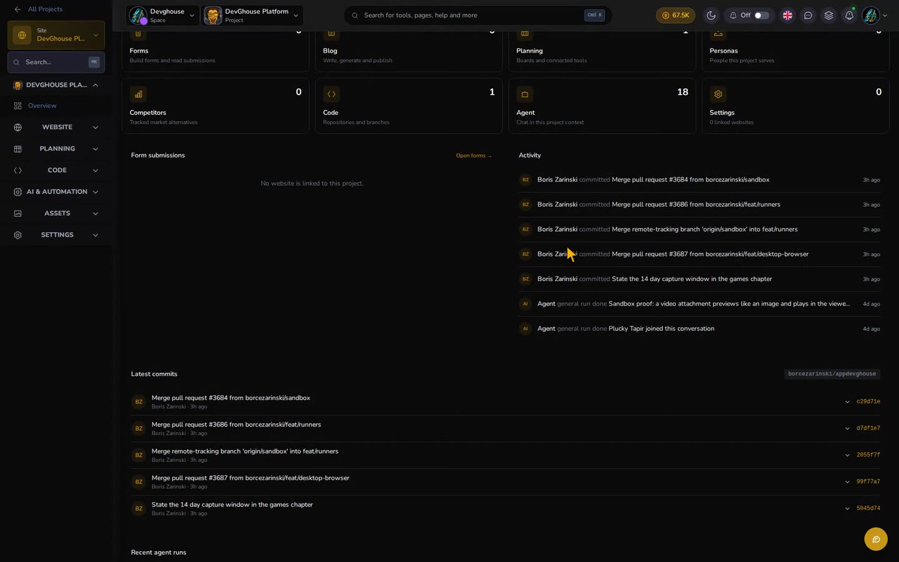Focus the top search for tools field
899x562 pixels.
tap(478, 15)
